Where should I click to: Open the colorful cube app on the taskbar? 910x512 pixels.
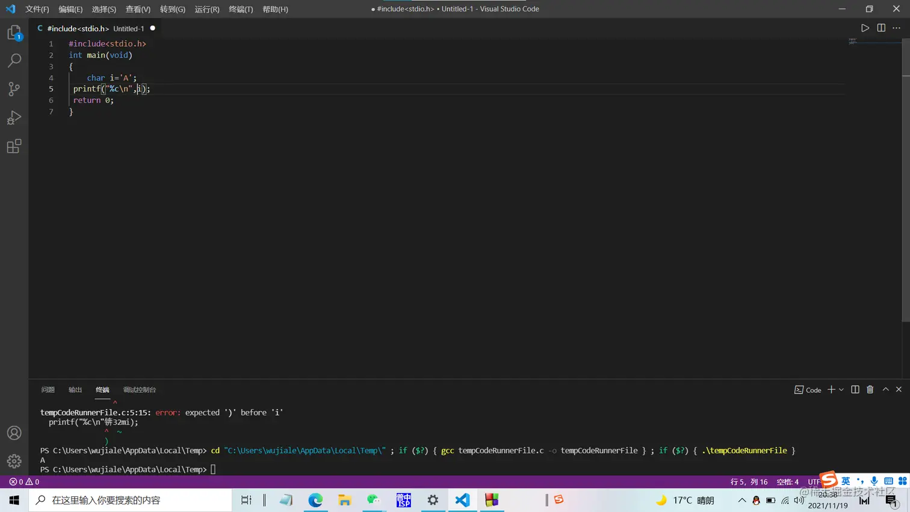(492, 500)
